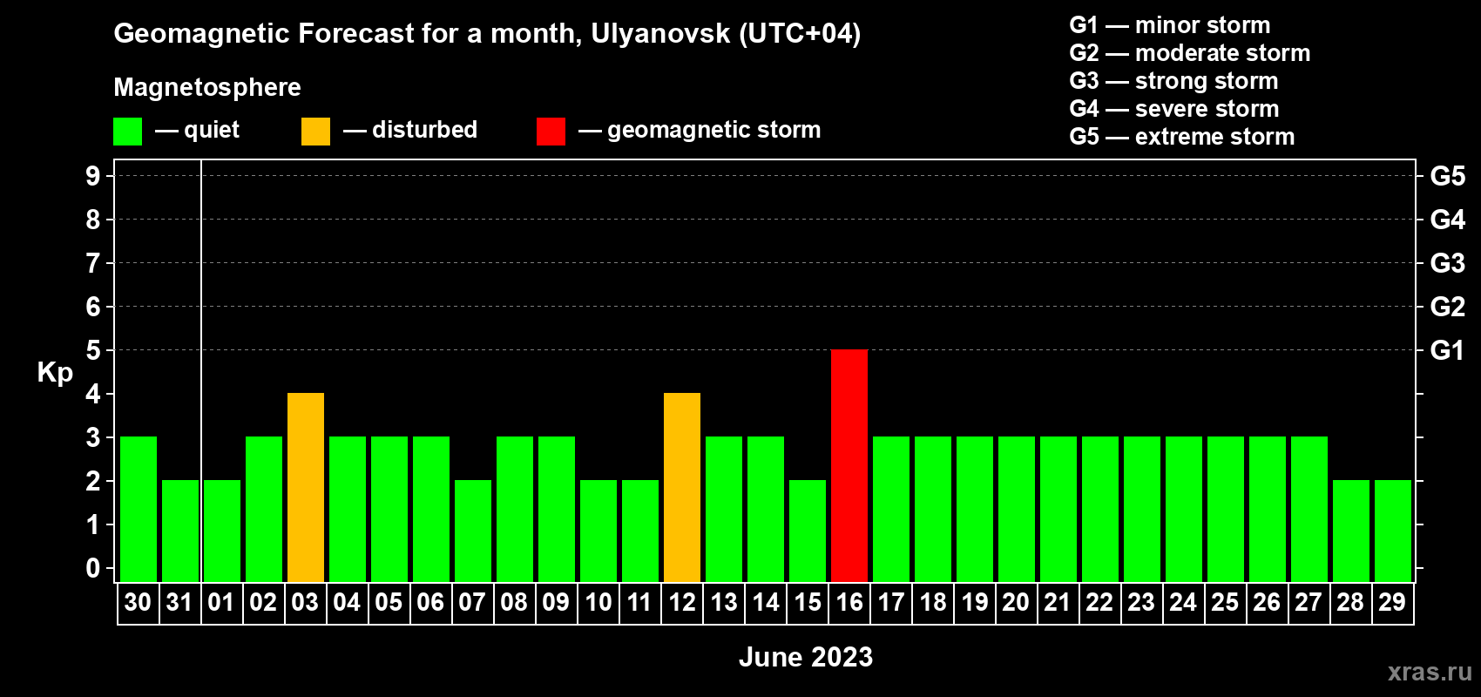Click the G3 label on right axis

point(1448,263)
